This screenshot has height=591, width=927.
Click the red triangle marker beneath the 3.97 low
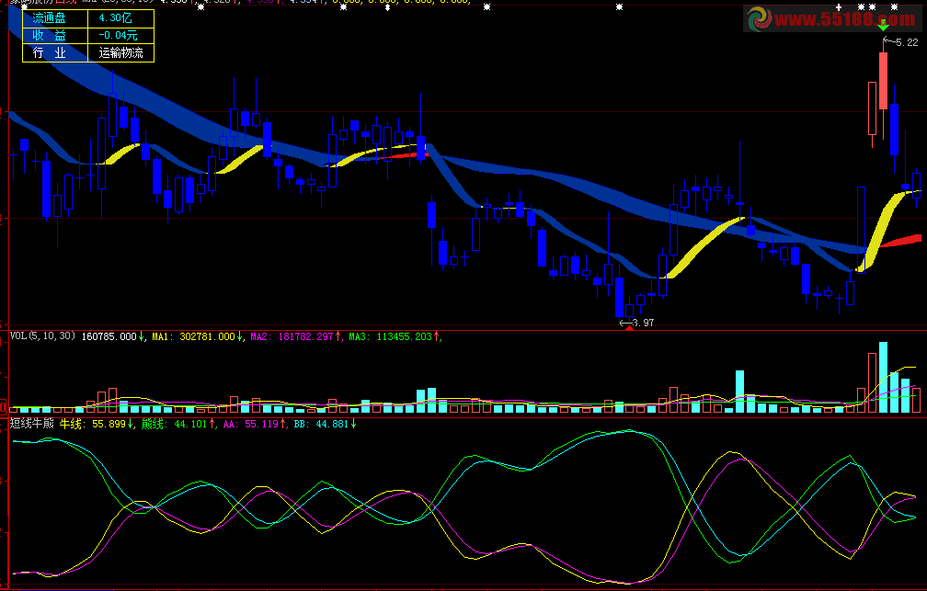point(630,327)
